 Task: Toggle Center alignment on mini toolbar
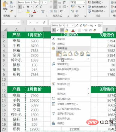[62, 30]
